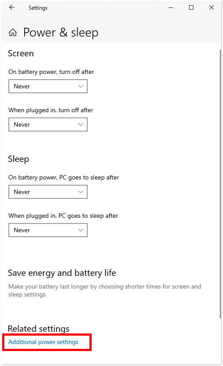Viewport: 223px width, 366px height.
Task: Open the Additional power settings link
Action: pos(43,342)
